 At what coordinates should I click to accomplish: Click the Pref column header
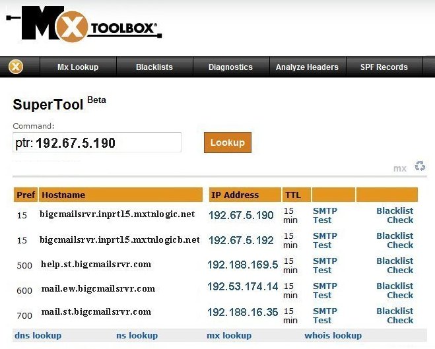[26, 195]
